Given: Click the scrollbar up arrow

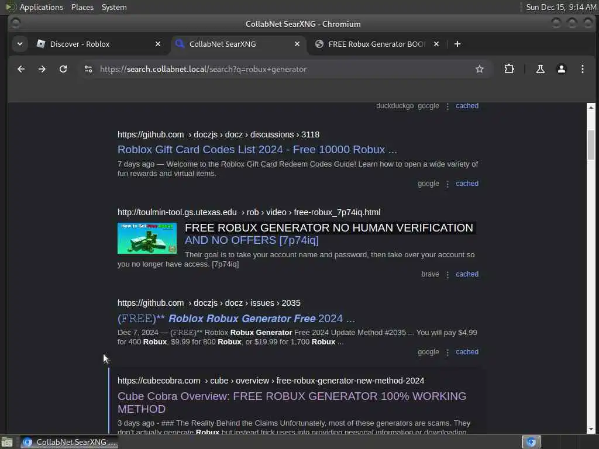Looking at the screenshot, I should coord(591,108).
